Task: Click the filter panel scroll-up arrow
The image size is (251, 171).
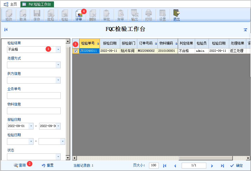Action: [x=68, y=41]
